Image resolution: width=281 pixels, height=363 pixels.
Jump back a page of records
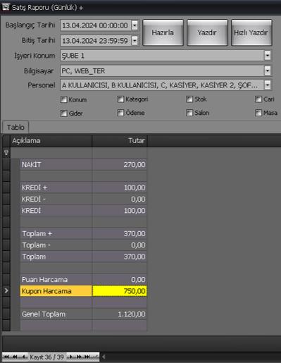tap(15, 357)
